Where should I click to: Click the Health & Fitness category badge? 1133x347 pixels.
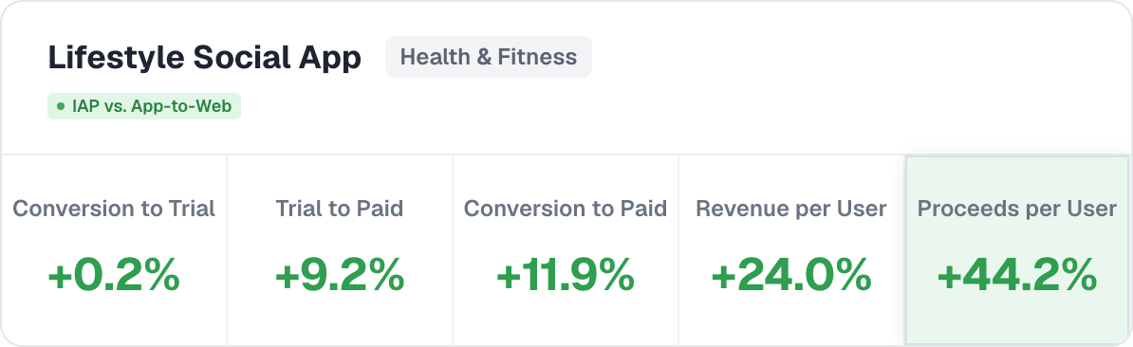click(x=489, y=57)
